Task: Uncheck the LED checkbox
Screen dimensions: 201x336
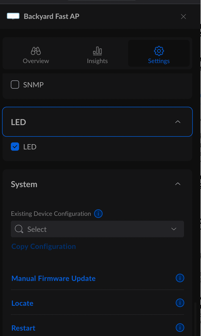Action: pos(15,147)
